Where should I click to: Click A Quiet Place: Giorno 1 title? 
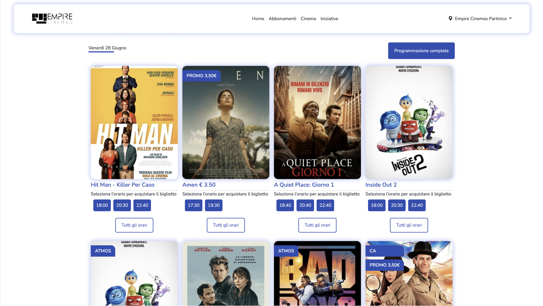click(x=304, y=185)
